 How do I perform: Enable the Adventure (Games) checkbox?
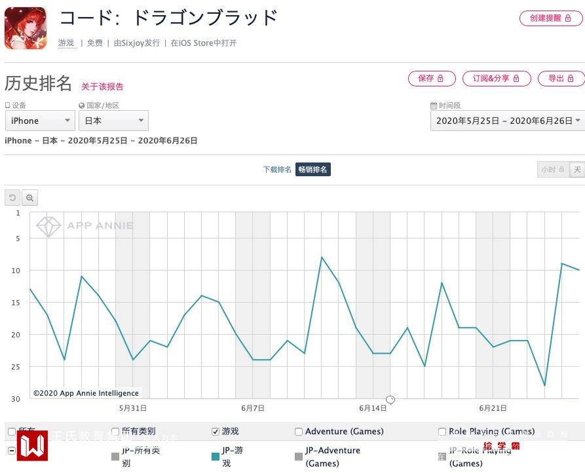pyautogui.click(x=299, y=432)
